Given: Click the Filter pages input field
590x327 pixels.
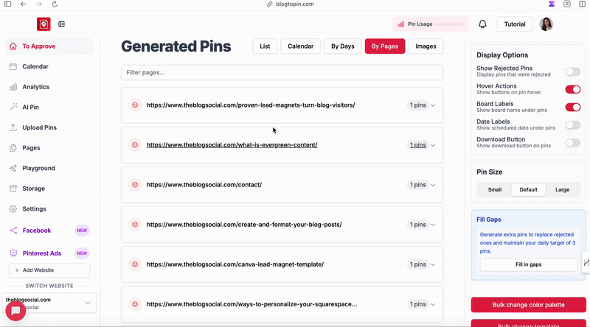Looking at the screenshot, I should [282, 72].
